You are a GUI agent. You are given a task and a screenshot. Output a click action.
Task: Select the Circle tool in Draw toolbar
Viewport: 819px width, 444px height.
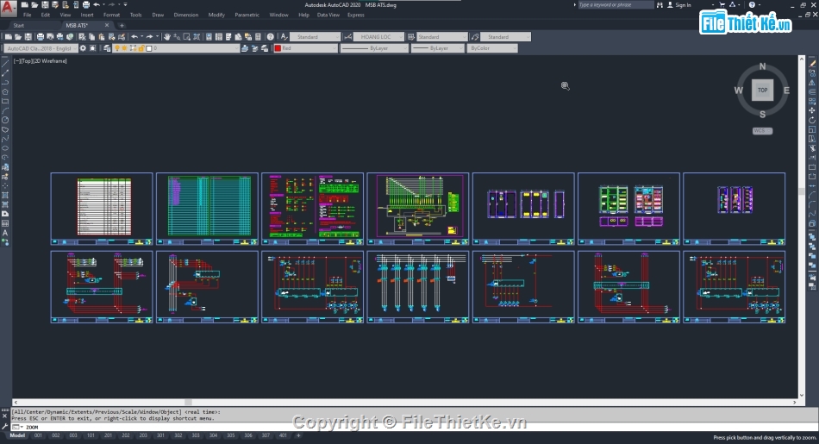5,120
